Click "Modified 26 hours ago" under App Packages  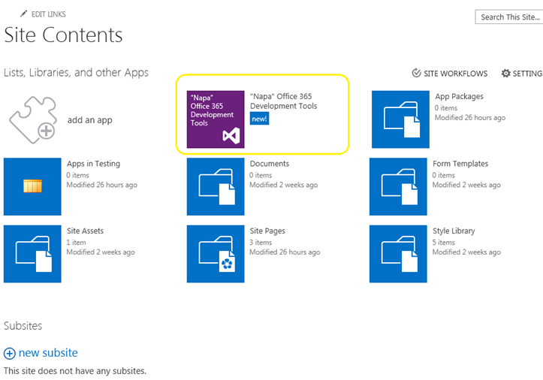[x=470, y=118]
